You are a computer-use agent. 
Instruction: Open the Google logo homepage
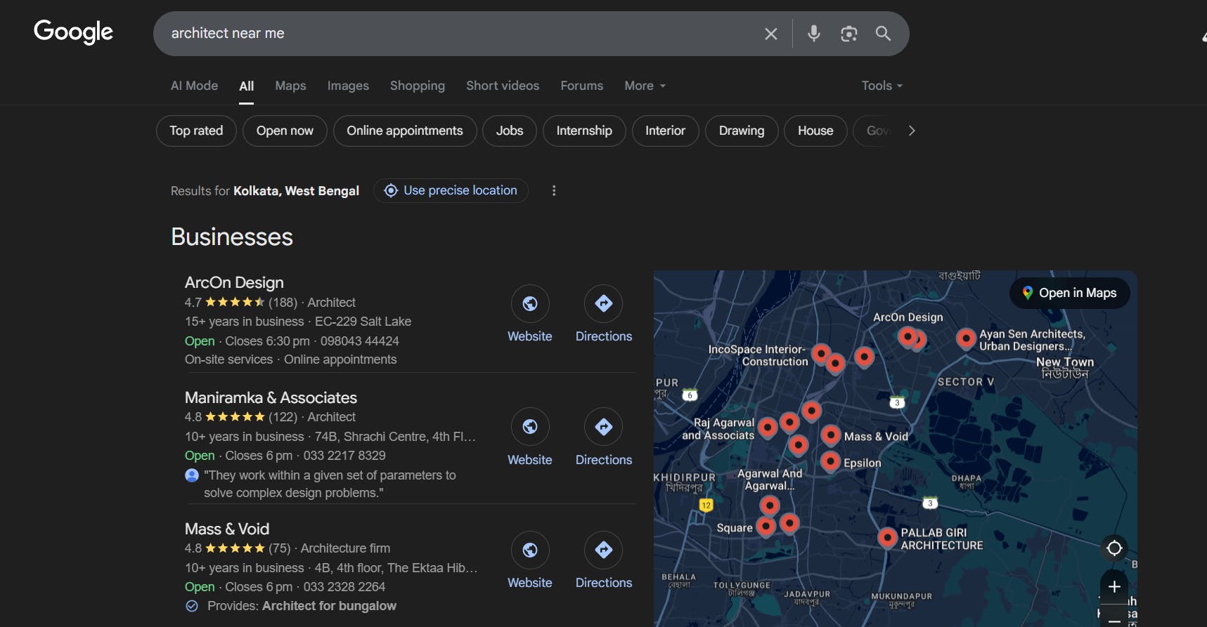pos(73,32)
